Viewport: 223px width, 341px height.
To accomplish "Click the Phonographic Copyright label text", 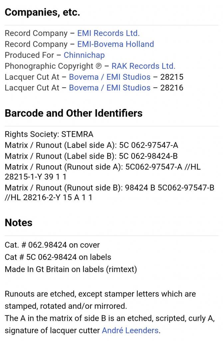I will [53, 66].
